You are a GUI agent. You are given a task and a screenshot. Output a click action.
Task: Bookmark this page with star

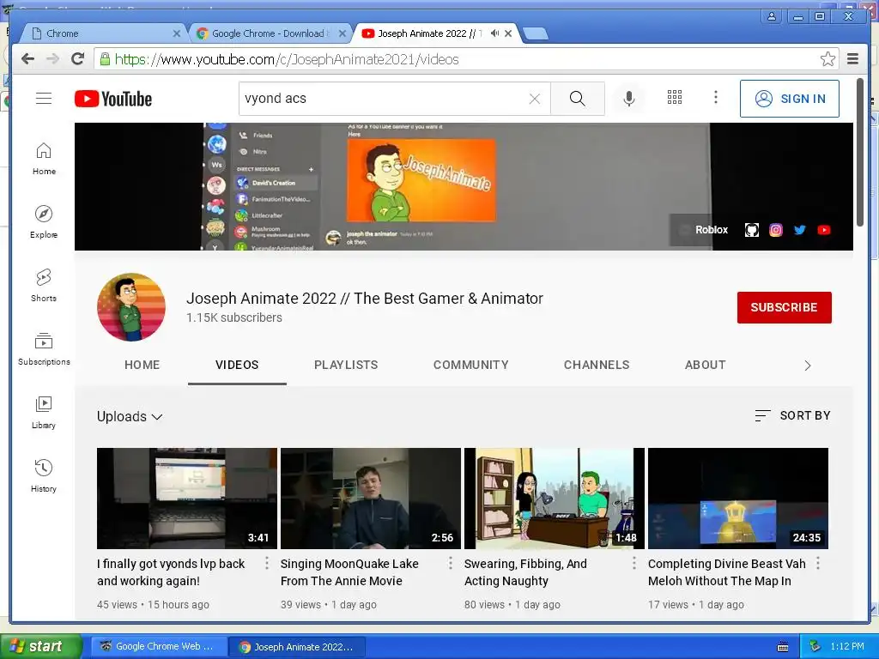pos(827,59)
